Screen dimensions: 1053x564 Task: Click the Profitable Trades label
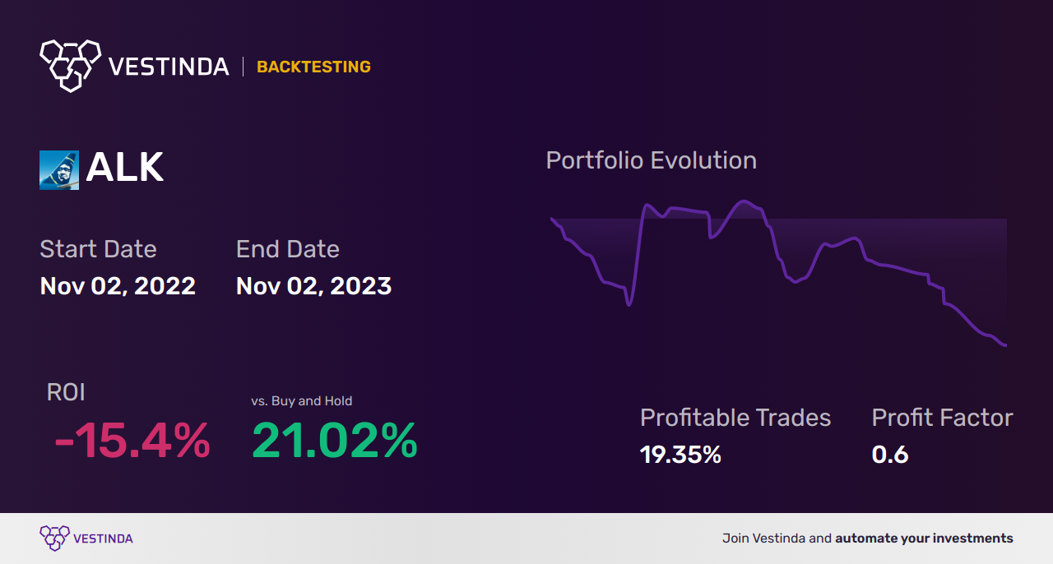(x=735, y=418)
